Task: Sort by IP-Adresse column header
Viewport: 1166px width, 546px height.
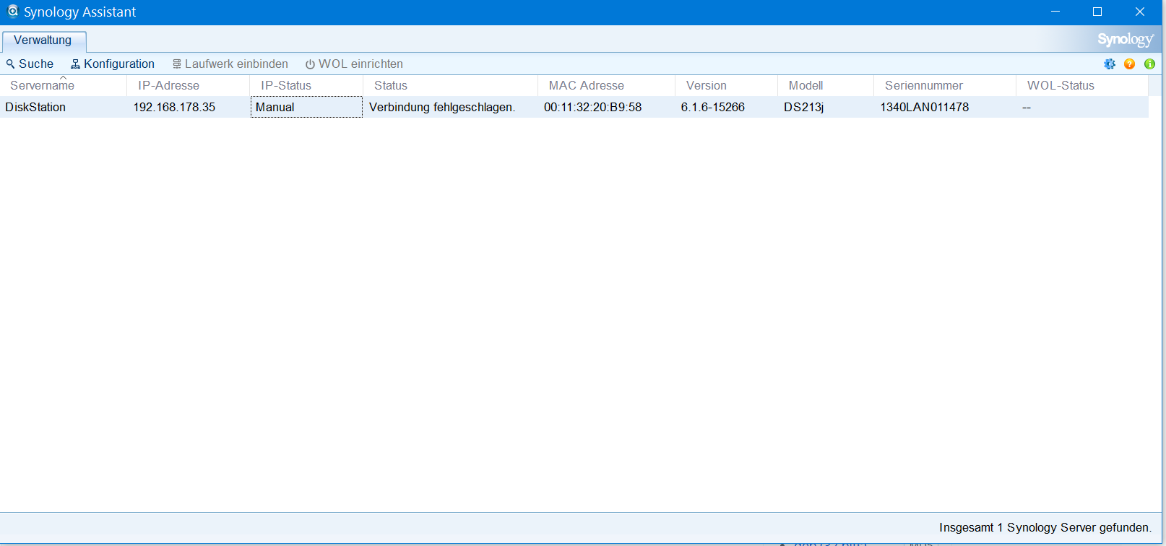Action: click(x=189, y=85)
